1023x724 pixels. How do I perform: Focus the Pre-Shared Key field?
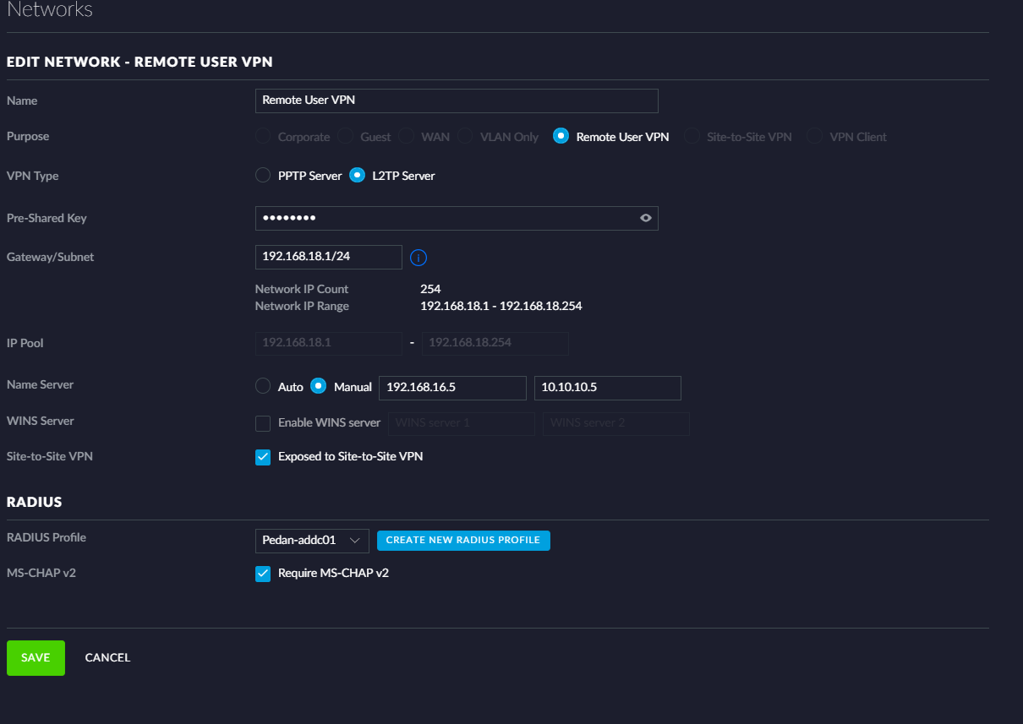click(x=444, y=218)
